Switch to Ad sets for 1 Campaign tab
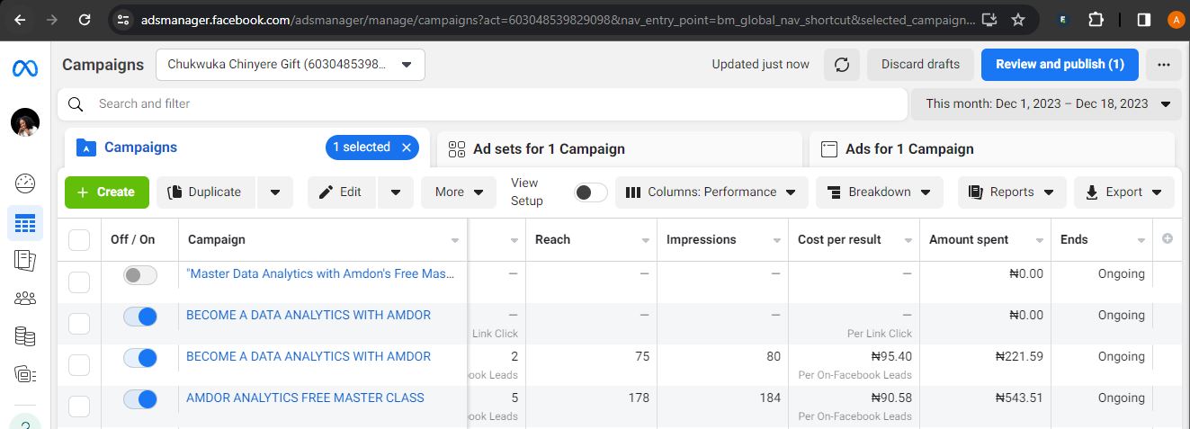 (619, 149)
